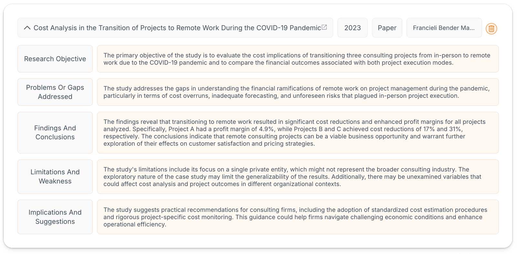
Task: Click the problems or gaps description text
Action: (x=297, y=92)
